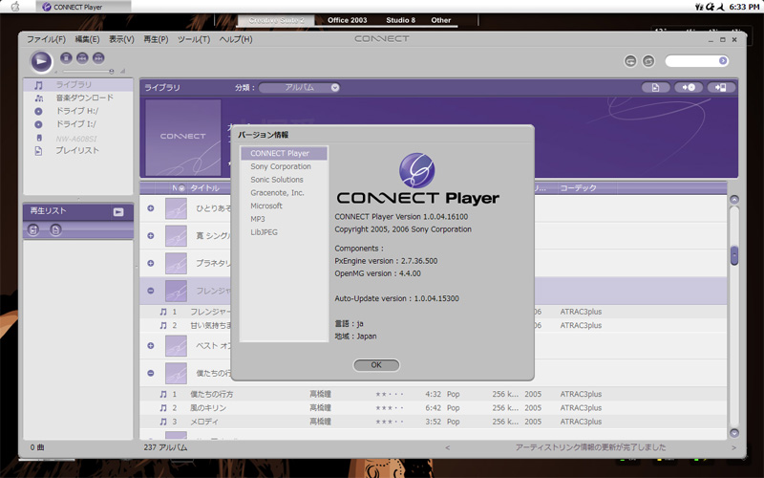This screenshot has width=764, height=478.
Task: Click the play icon in 再生リスト header
Action: click(118, 212)
